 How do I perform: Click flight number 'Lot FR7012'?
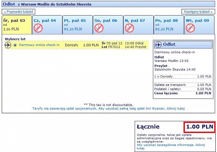(111, 47)
